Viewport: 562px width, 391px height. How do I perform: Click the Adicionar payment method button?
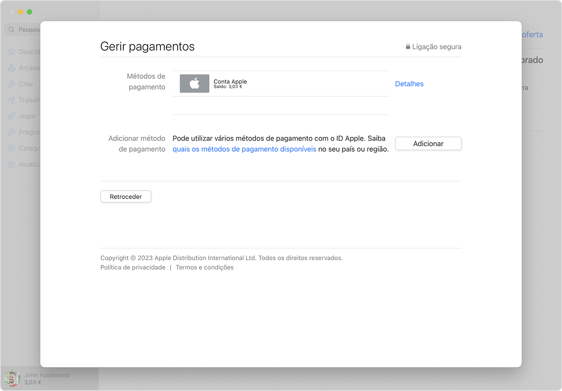click(x=428, y=144)
